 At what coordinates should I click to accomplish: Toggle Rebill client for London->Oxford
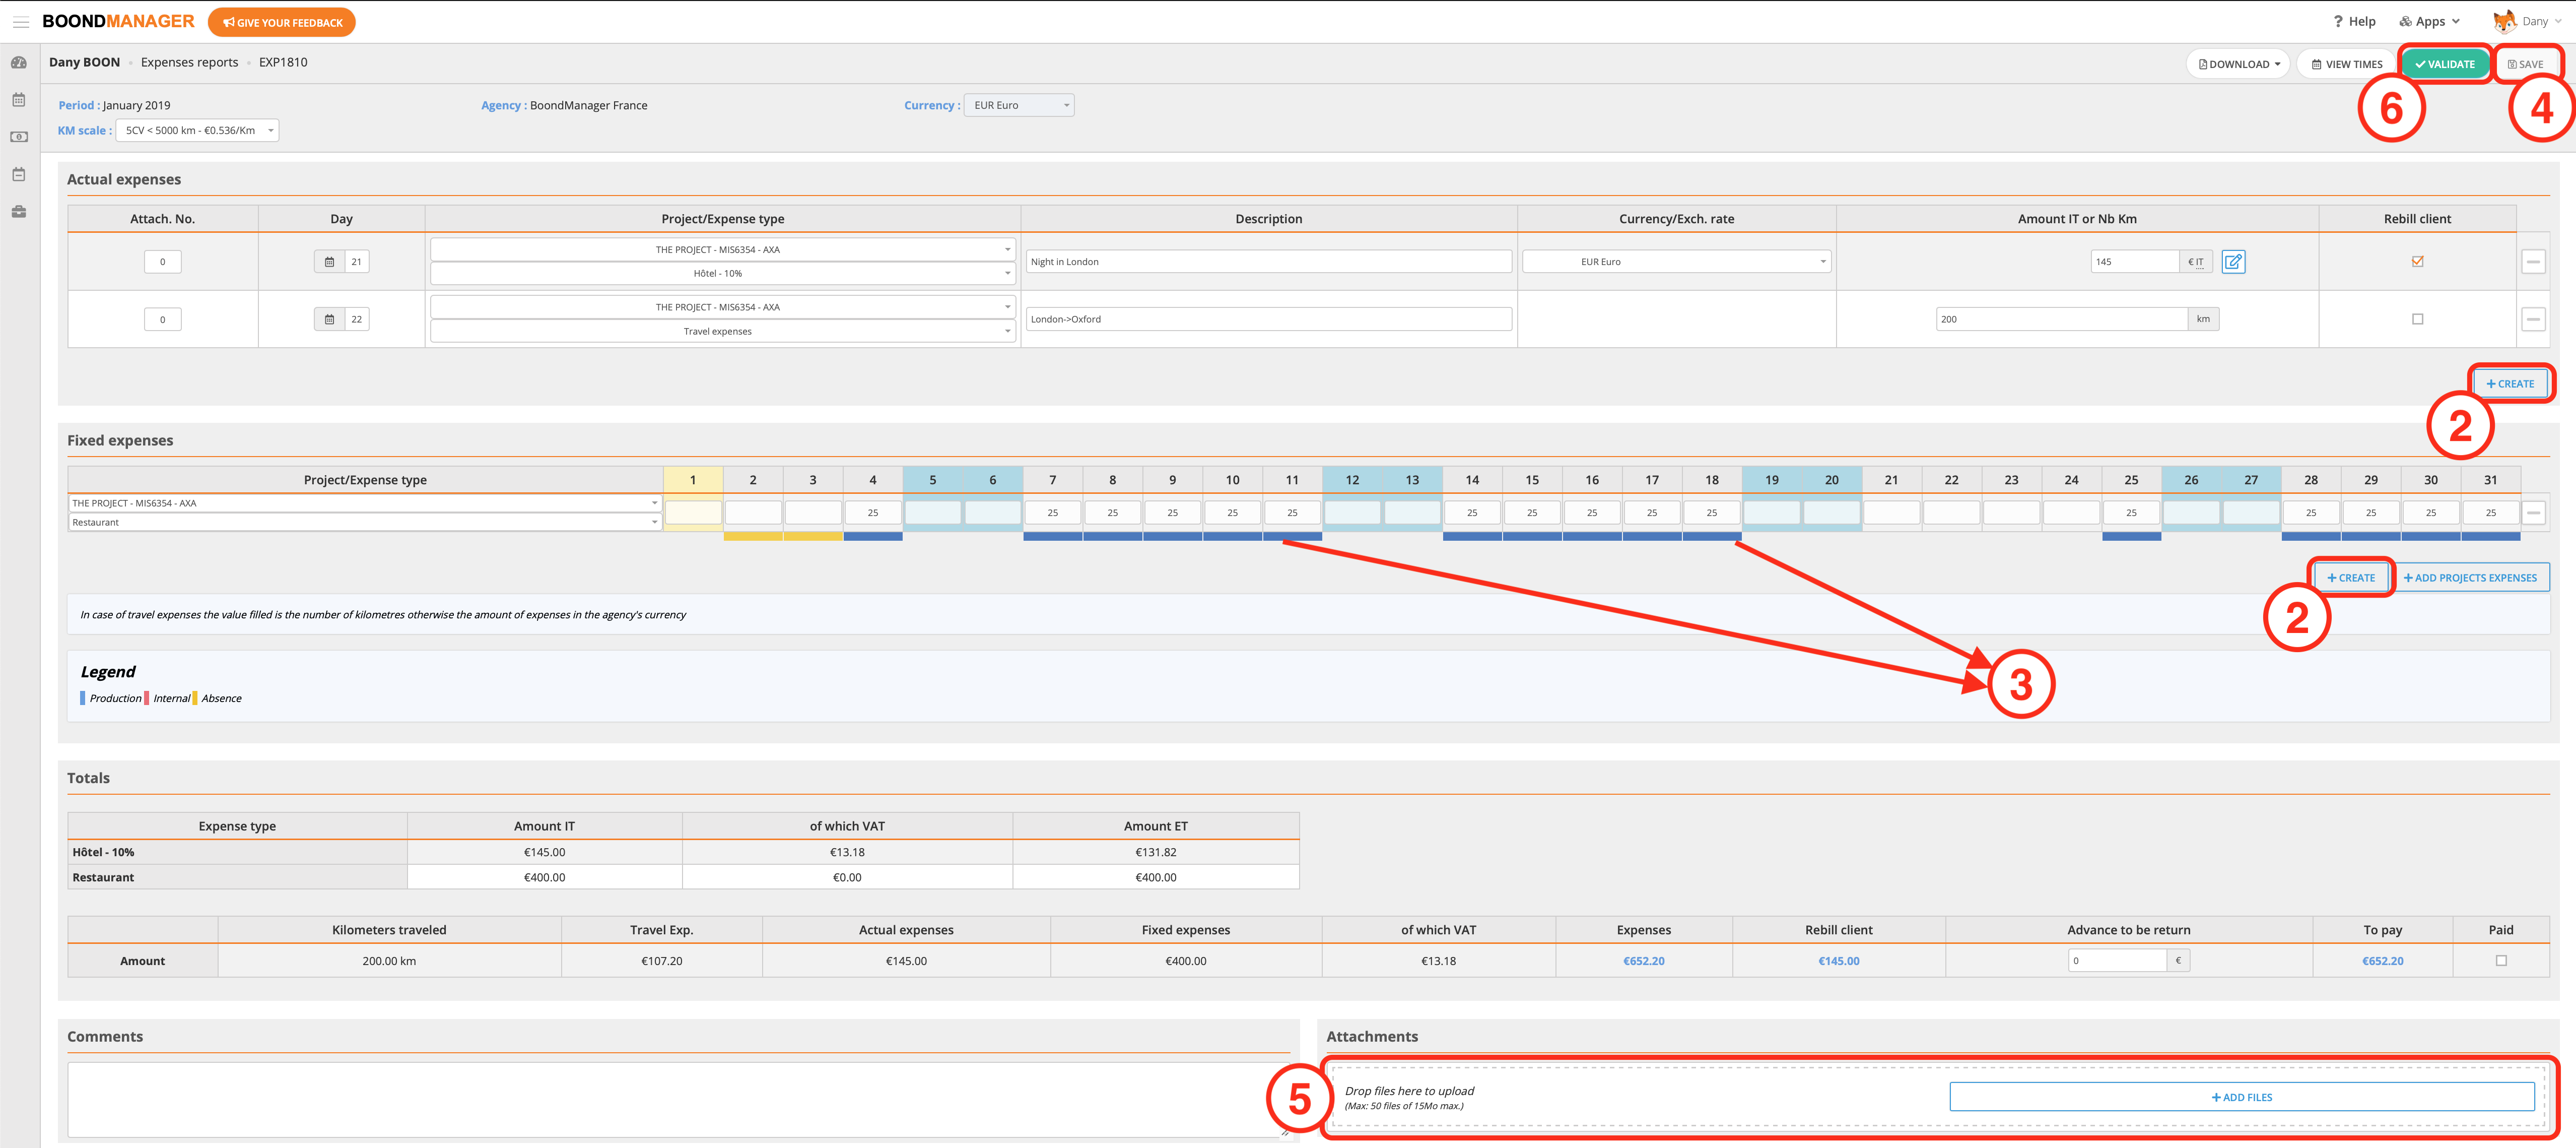point(2417,320)
